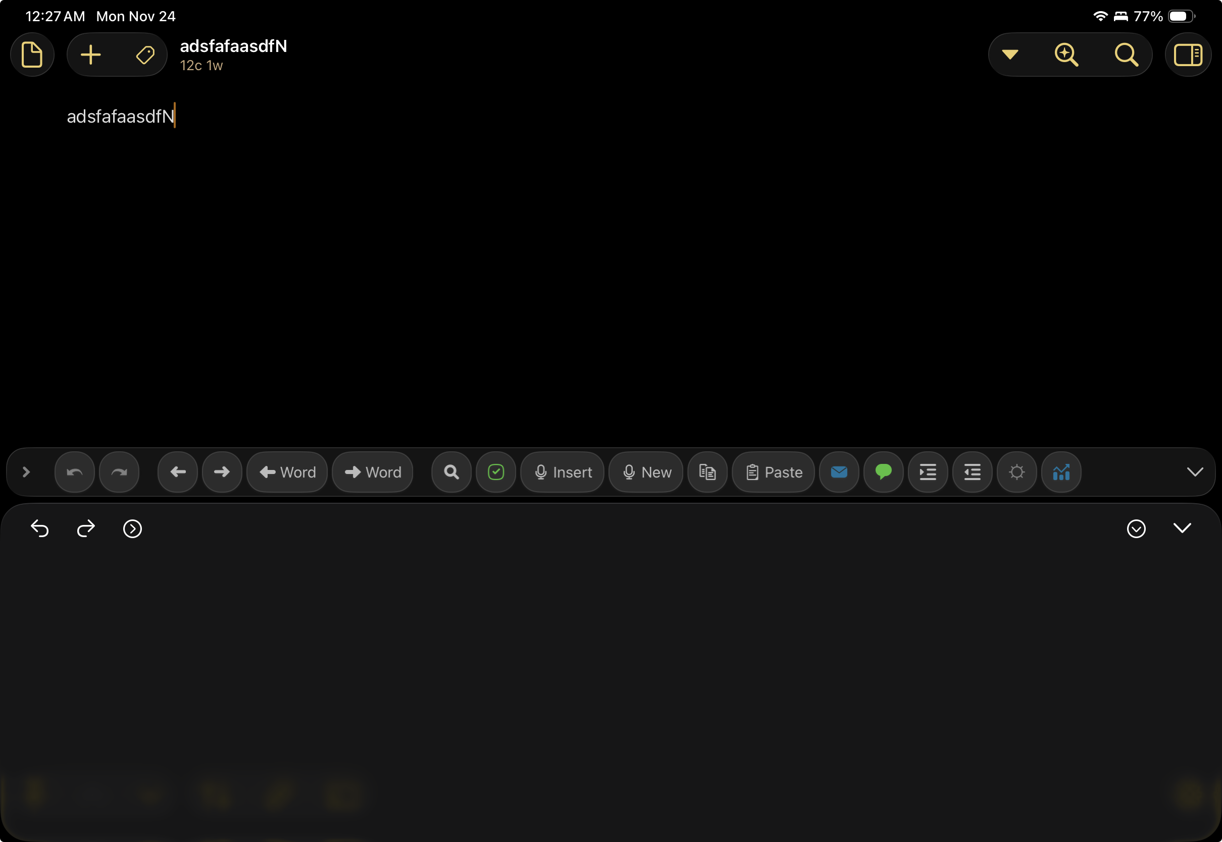The height and width of the screenshot is (842, 1222).
Task: Tap the New dictation button
Action: click(646, 472)
